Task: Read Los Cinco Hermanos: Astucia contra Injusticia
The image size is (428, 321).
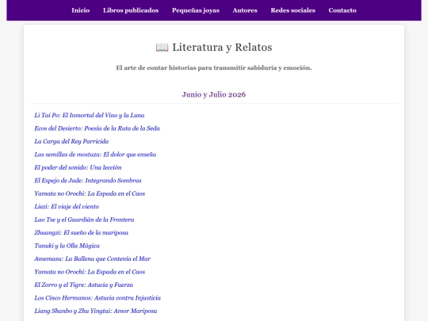Action: pos(97,298)
